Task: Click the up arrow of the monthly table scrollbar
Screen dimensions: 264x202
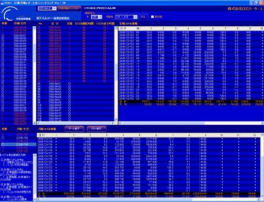Action: (x=262, y=135)
